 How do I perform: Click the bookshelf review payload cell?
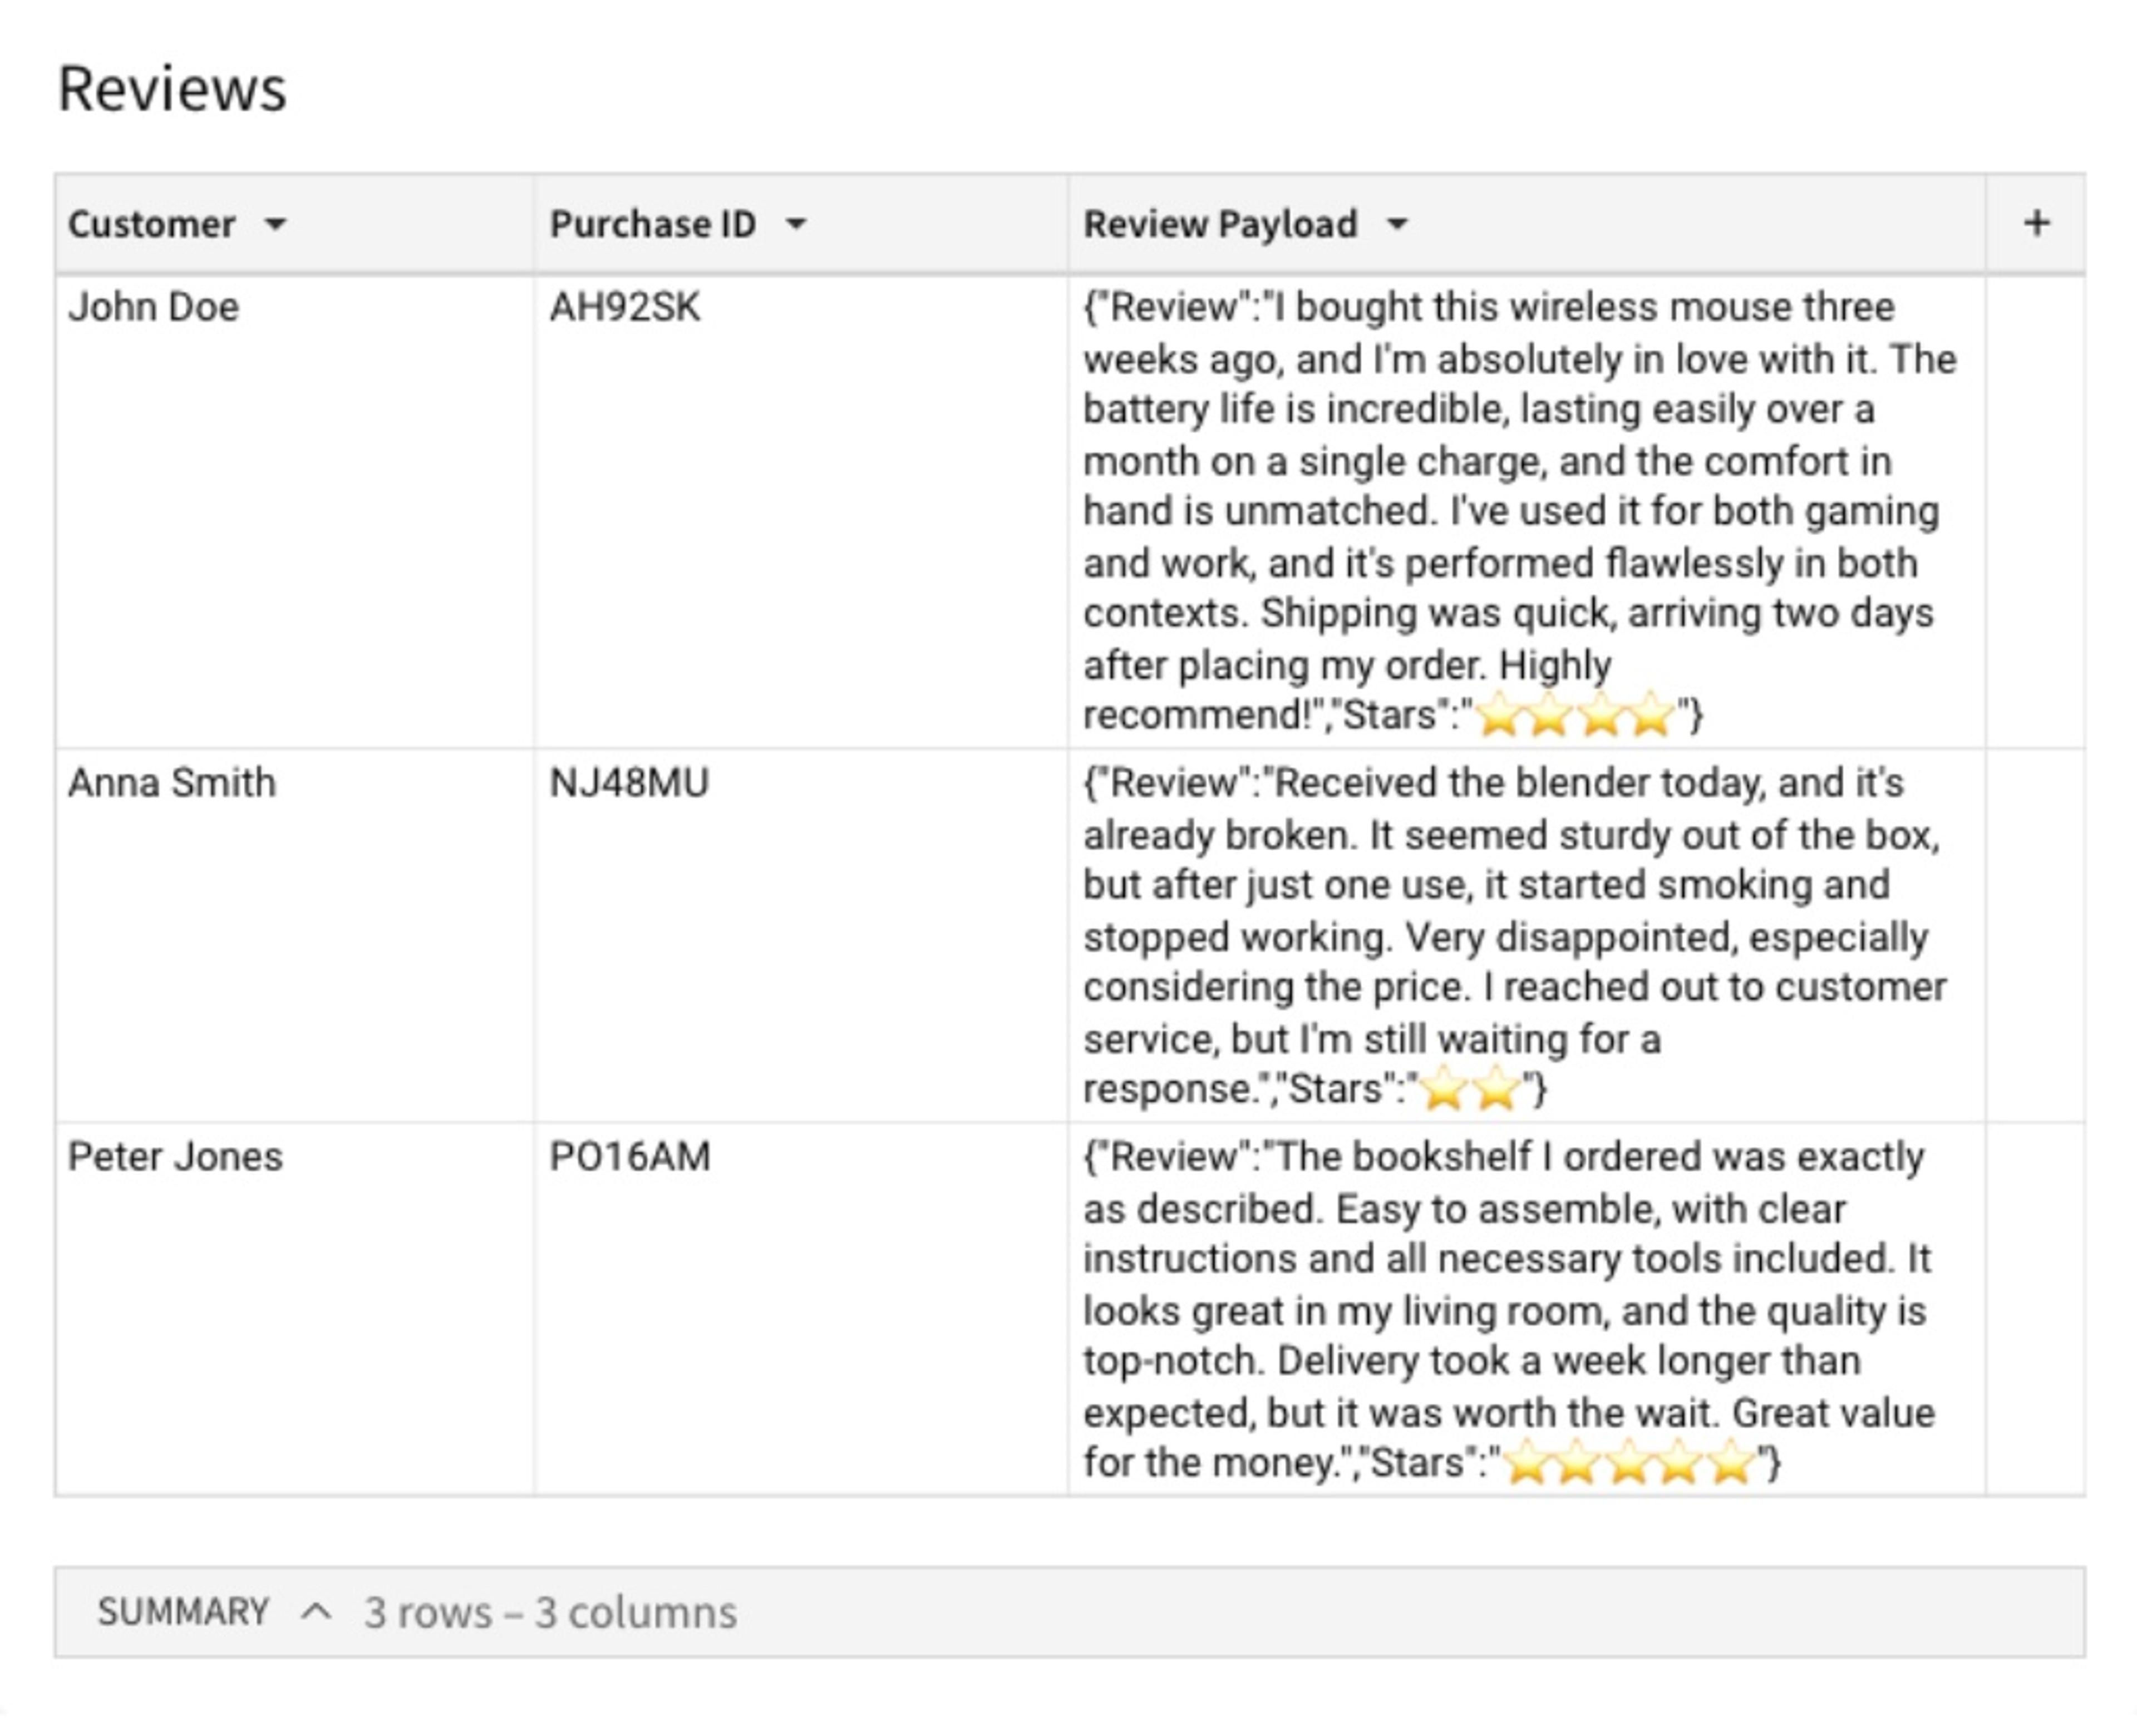pos(1526,1309)
